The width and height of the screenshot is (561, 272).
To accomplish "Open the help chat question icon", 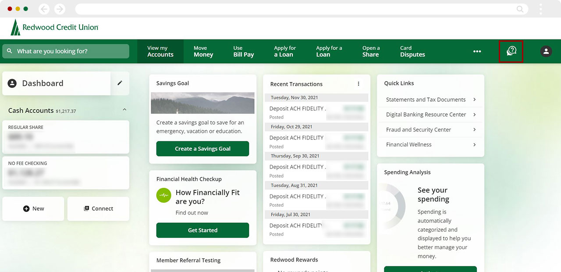I will (x=511, y=51).
